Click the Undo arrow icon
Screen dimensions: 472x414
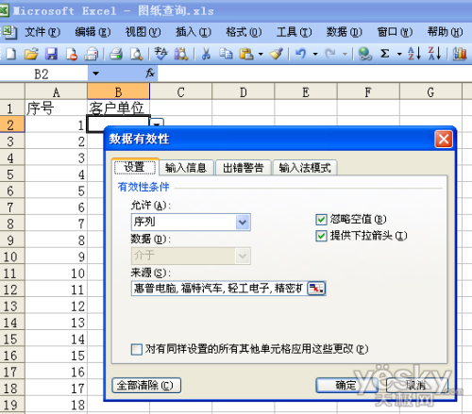pyautogui.click(x=300, y=54)
